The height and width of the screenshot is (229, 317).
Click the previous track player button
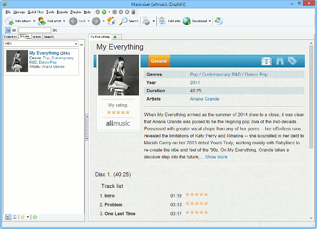(x=98, y=12)
